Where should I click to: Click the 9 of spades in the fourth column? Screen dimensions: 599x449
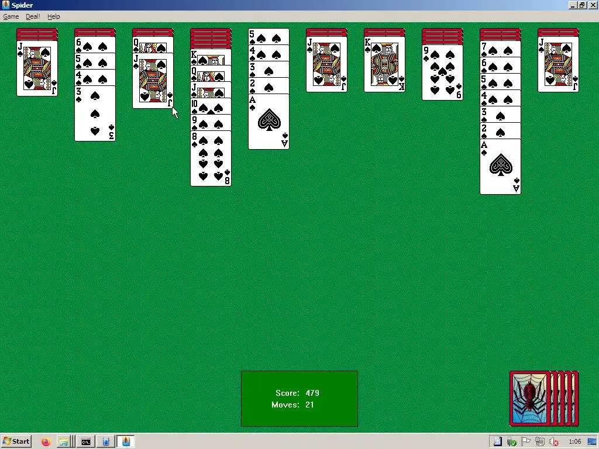211,123
